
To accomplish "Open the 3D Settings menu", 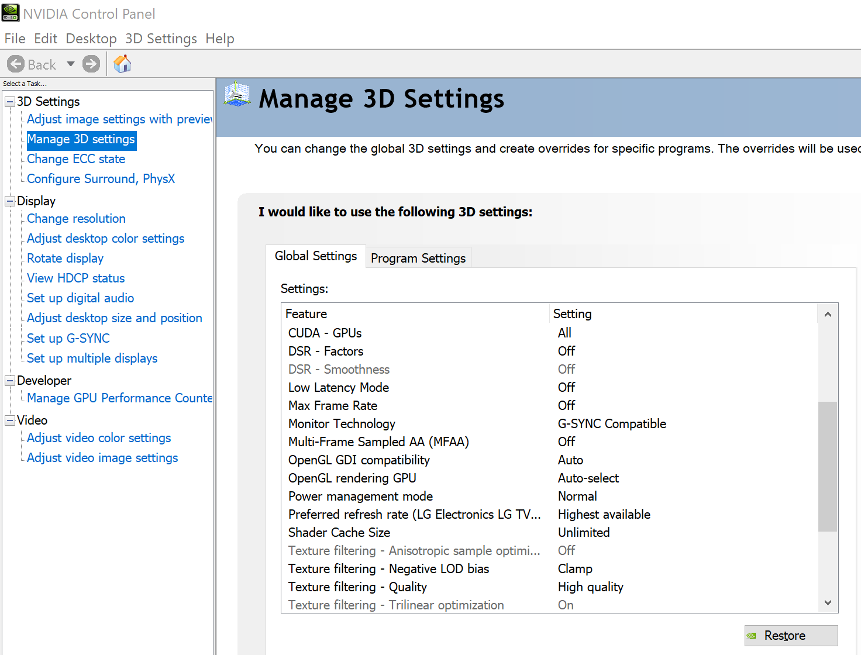I will pos(161,39).
